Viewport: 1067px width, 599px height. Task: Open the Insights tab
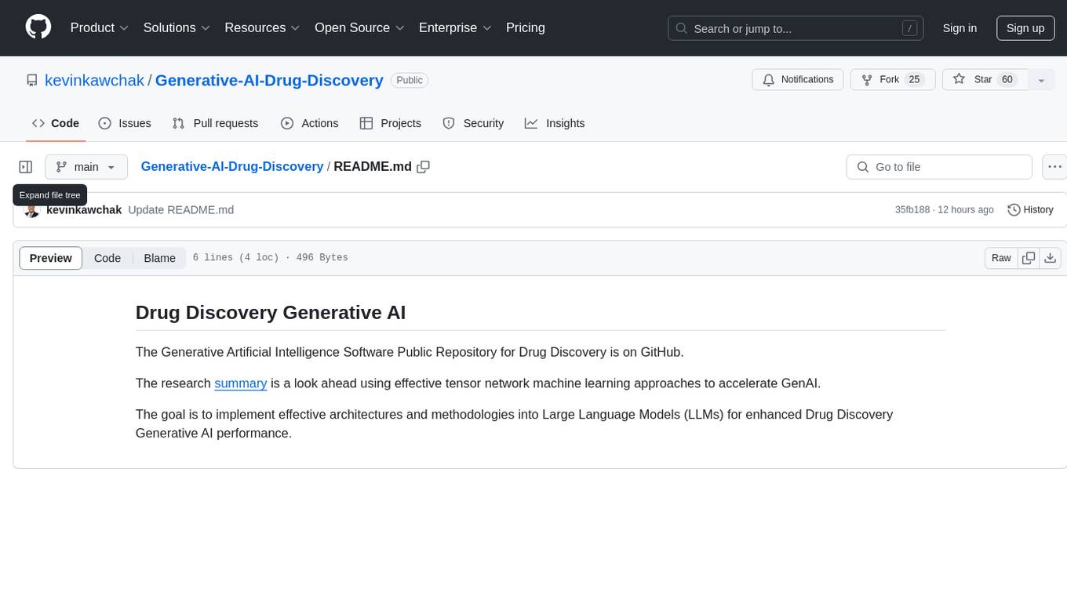tap(555, 123)
